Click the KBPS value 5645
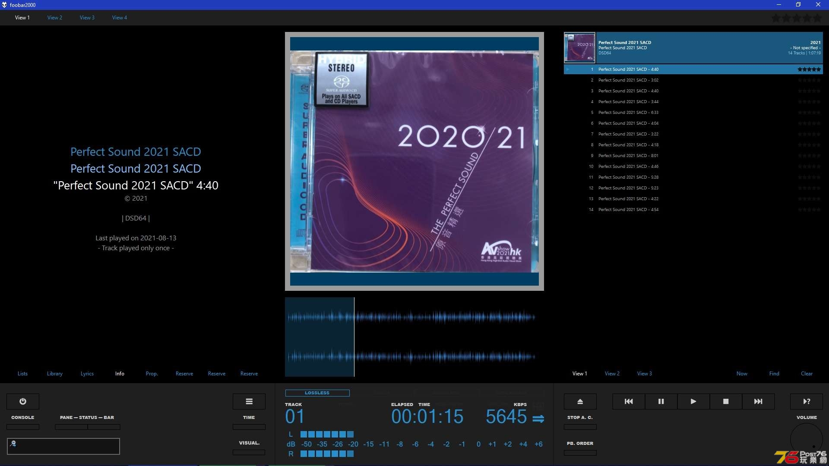829x466 pixels. [x=506, y=417]
